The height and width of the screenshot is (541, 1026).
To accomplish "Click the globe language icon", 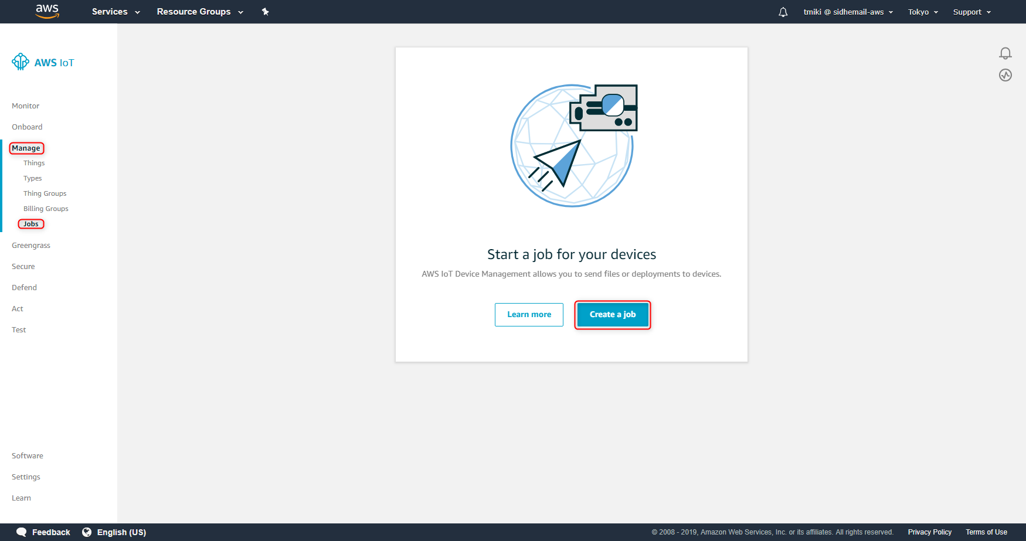I will click(87, 532).
